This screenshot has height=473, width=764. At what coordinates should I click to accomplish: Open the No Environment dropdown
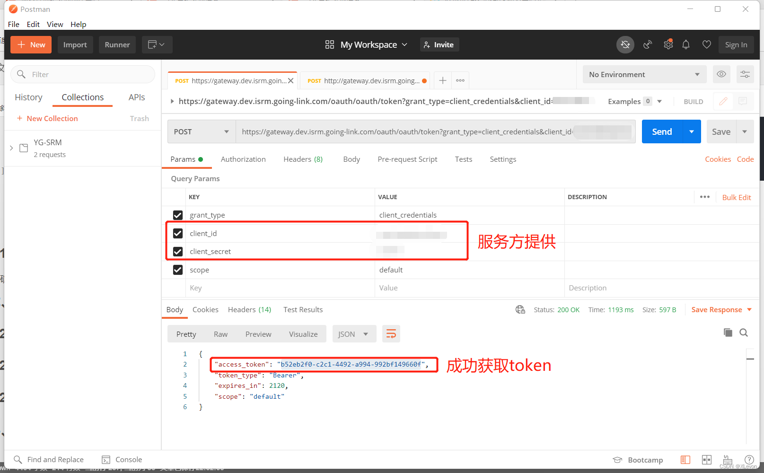(x=644, y=74)
